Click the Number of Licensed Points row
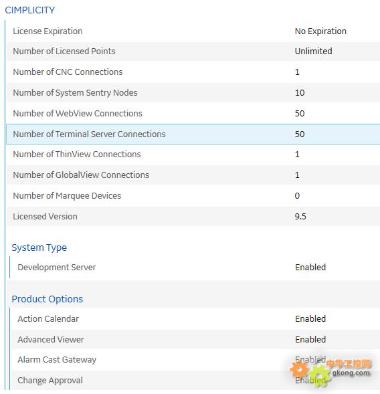 point(193,52)
